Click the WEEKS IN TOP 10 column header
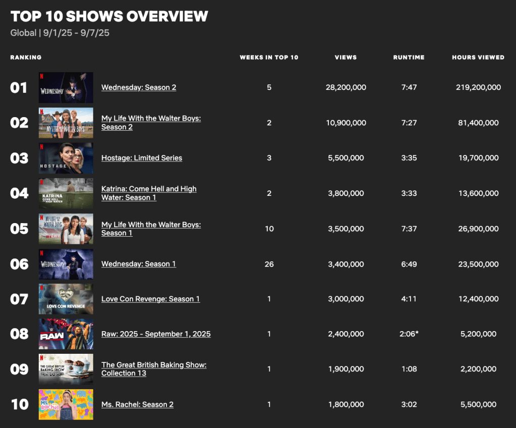Viewport: 516px width, 428px height. point(269,58)
